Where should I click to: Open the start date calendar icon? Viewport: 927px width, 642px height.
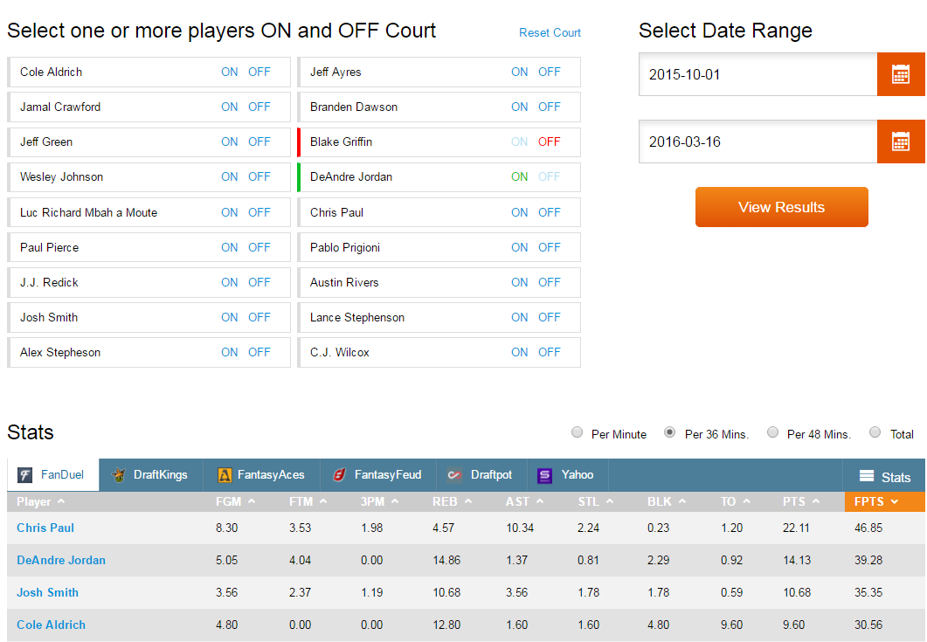(901, 74)
